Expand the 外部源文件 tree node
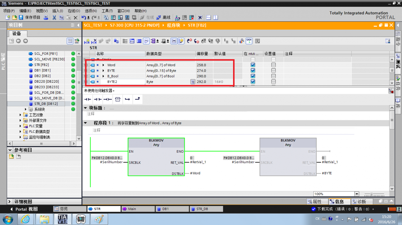This screenshot has width=402, height=225. click(21, 120)
